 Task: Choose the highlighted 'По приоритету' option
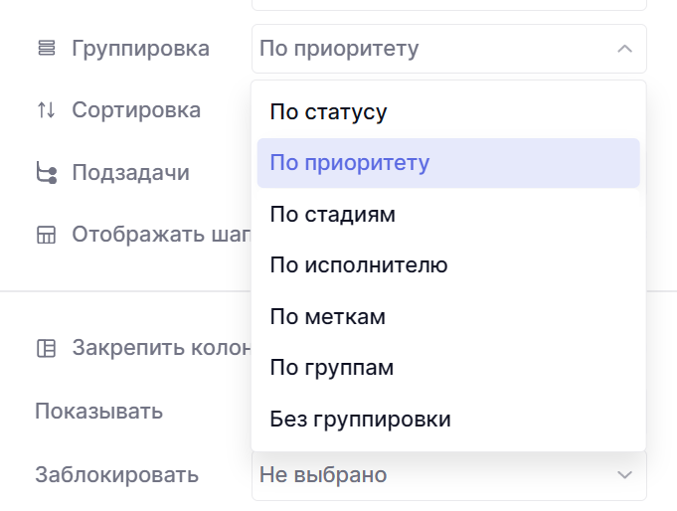(x=349, y=163)
